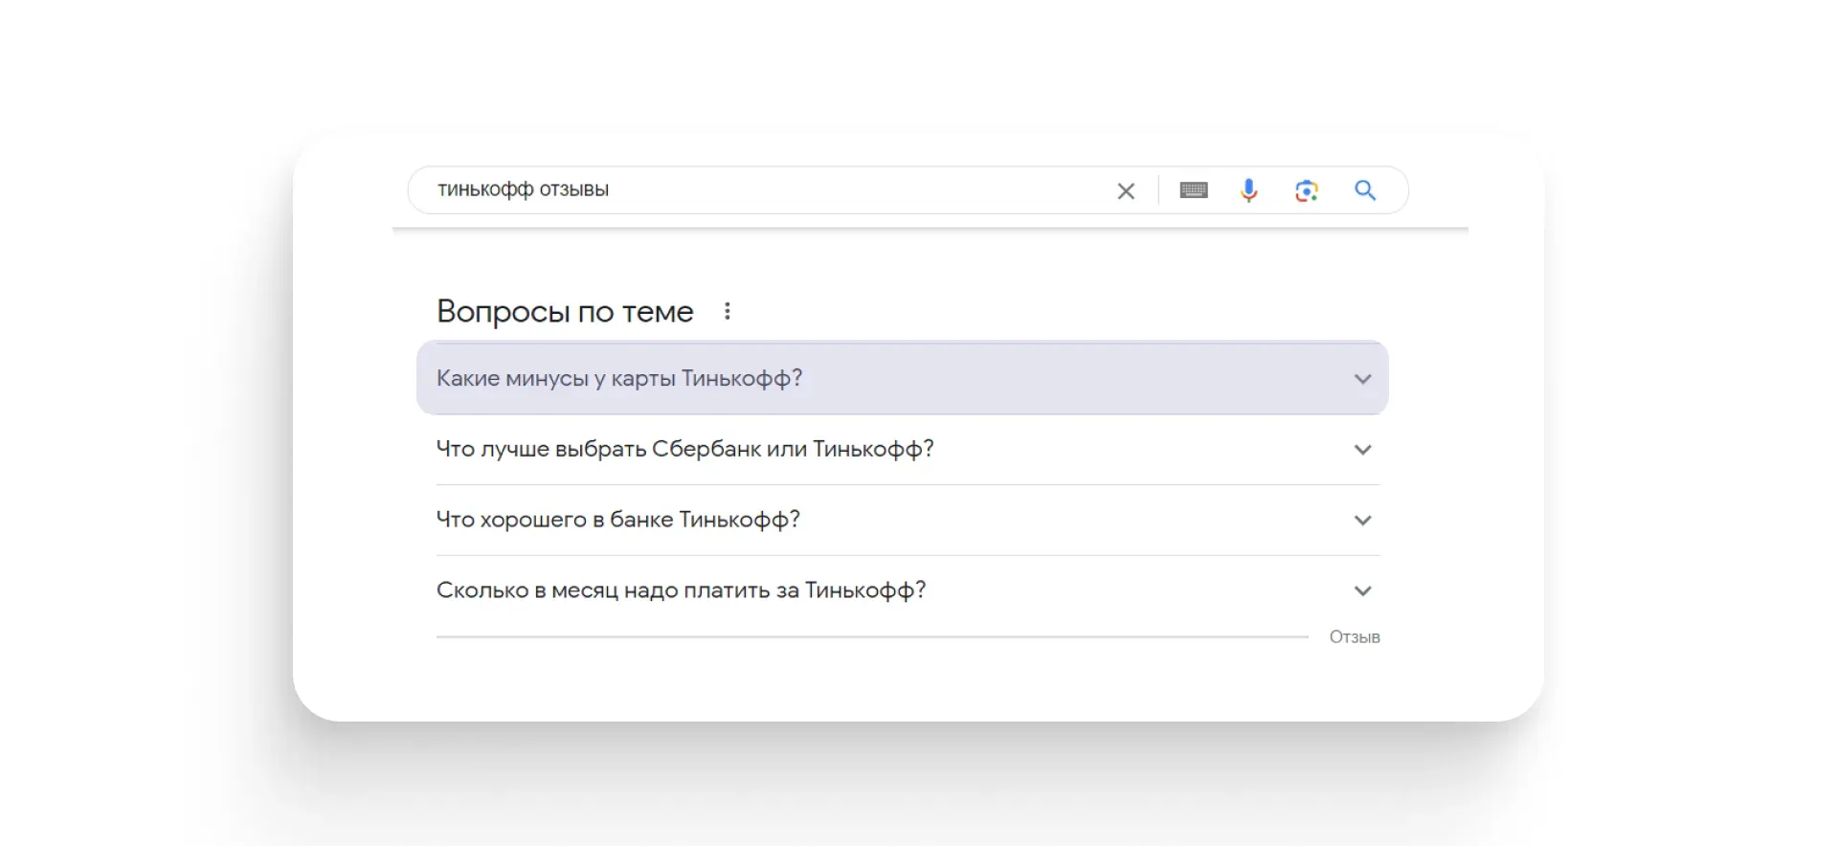Open question Что хорошего в банке Тинькофф?
1838x846 pixels.
point(908,520)
